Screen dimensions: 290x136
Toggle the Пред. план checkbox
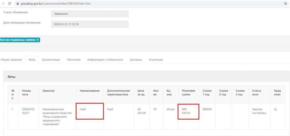275,109
